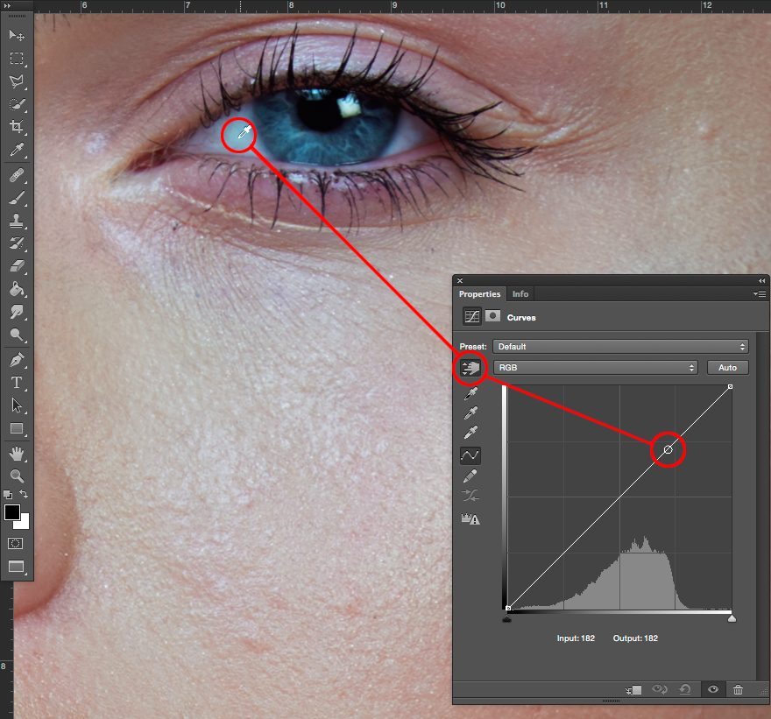Select the Brush tool

tap(17, 198)
